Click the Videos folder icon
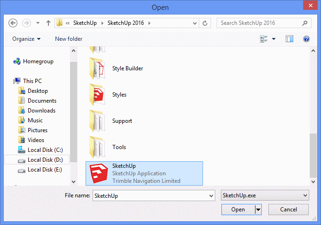 pos(22,140)
